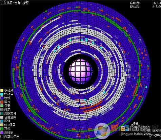The width and height of the screenshot is (161, 140).
Task: Select the light blue 压缩 swatch
Action: [x=2, y=121]
